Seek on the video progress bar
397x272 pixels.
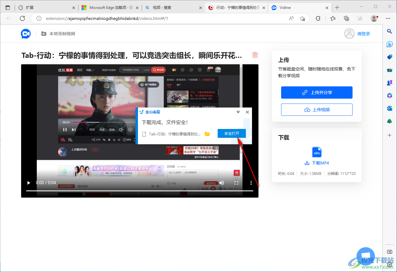click(140, 191)
